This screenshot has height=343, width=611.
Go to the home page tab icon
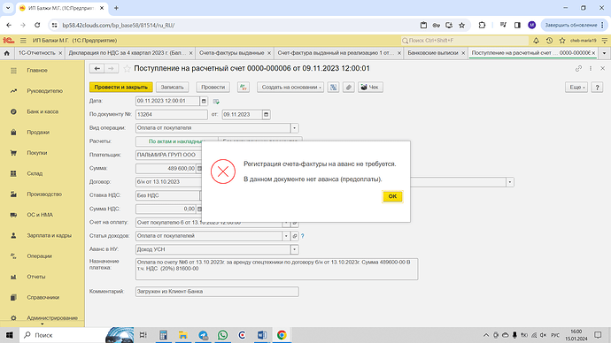pos(6,53)
